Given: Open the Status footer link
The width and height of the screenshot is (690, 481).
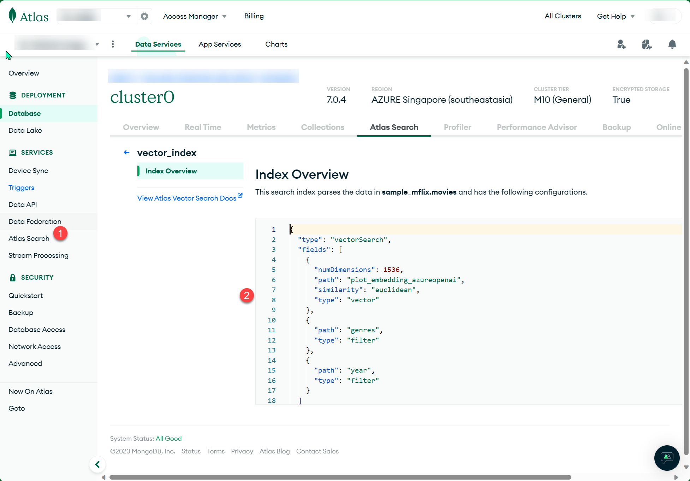Looking at the screenshot, I should pyautogui.click(x=191, y=451).
